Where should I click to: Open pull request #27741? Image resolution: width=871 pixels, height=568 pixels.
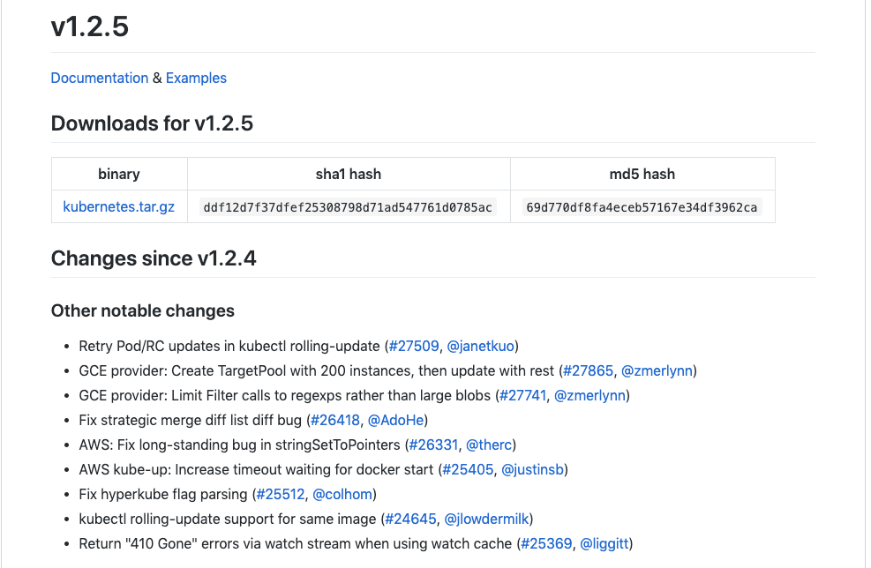pyautogui.click(x=522, y=395)
